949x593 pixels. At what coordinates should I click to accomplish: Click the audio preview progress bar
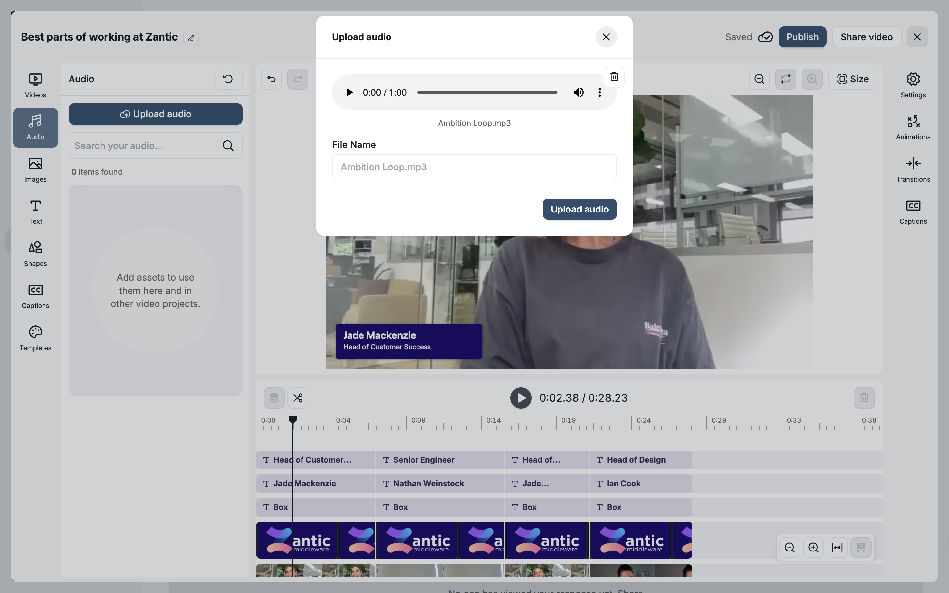[487, 93]
